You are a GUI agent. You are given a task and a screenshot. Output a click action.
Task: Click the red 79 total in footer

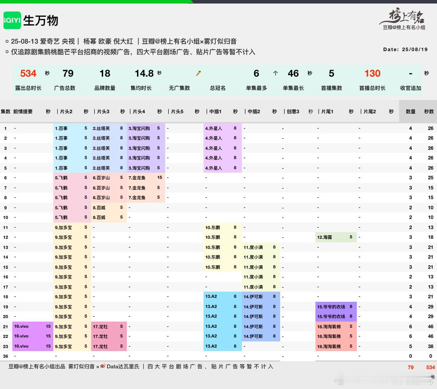click(x=411, y=367)
